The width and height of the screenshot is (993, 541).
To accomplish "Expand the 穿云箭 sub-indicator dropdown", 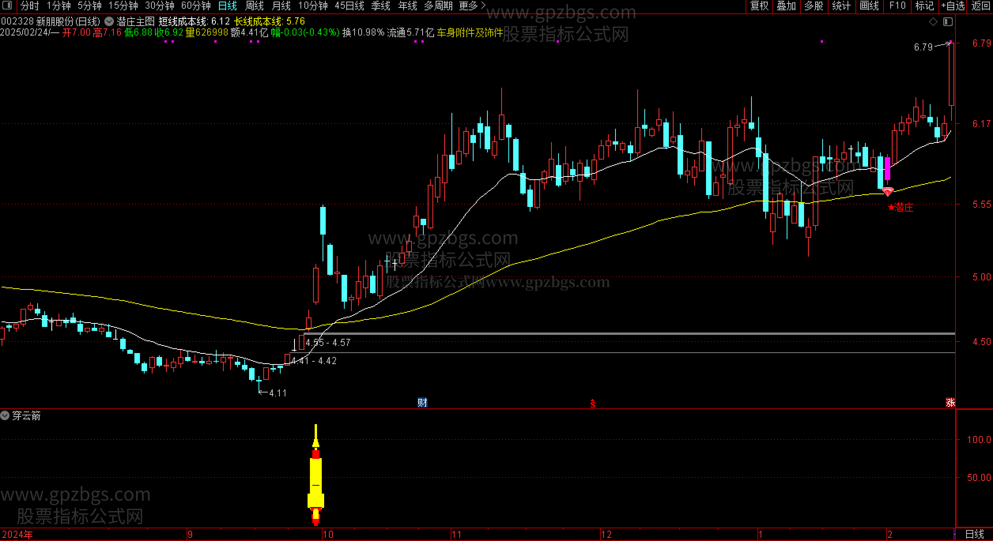I will (x=5, y=415).
